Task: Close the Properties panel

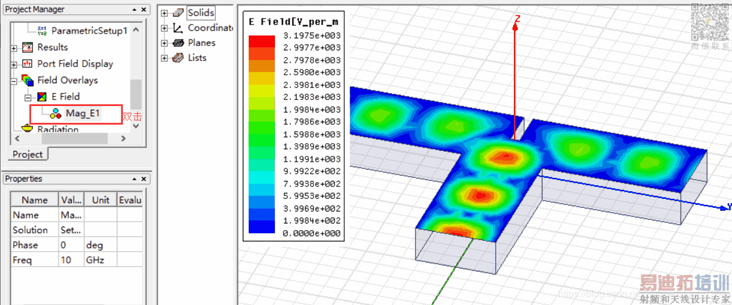Action: tap(144, 179)
